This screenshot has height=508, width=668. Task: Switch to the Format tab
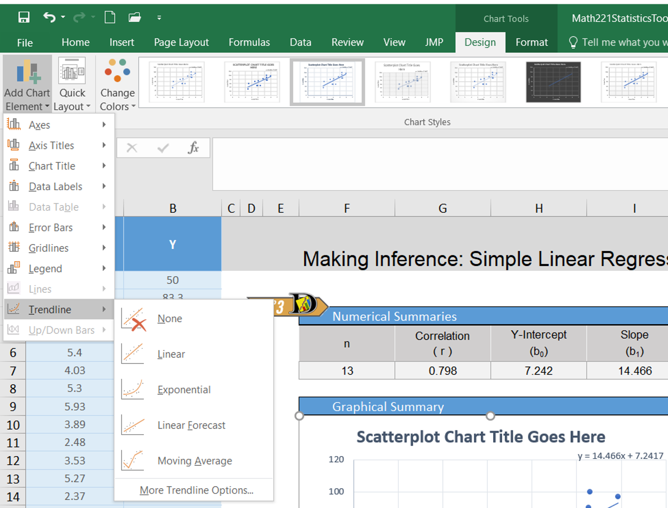tap(531, 42)
